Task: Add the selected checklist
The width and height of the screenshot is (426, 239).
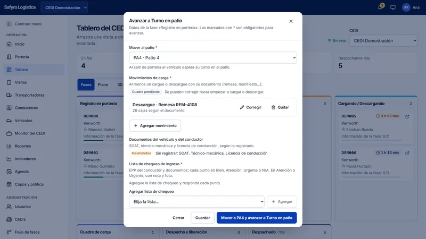Action: (x=282, y=202)
